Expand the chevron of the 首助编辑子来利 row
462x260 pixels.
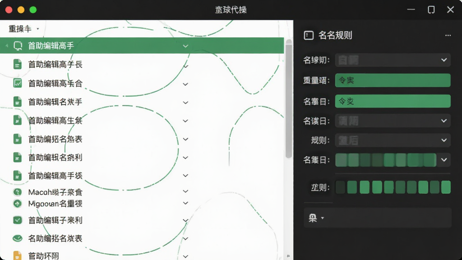(x=185, y=220)
